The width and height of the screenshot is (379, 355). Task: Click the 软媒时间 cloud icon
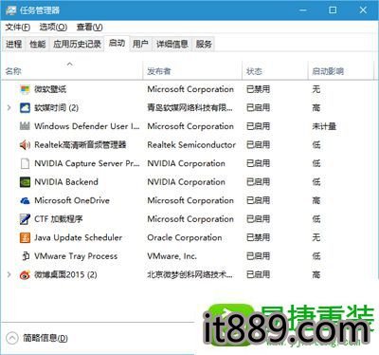click(25, 108)
